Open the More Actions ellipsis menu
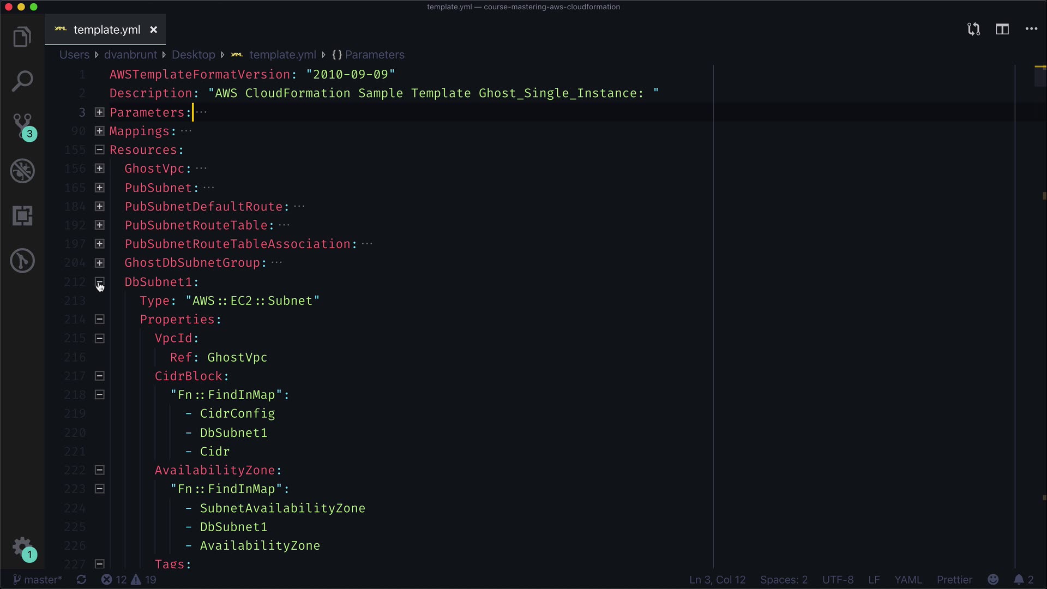 (1031, 29)
